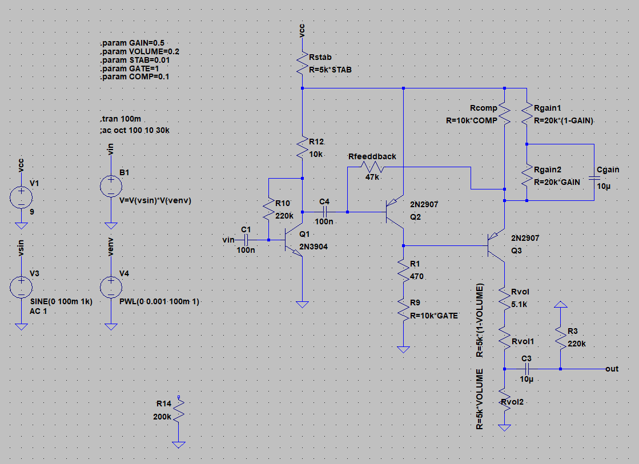Click the R10 resistor symbol
639x464 pixels.
click(268, 209)
